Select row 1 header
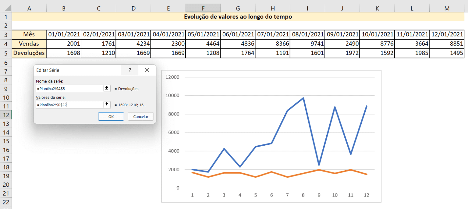The height and width of the screenshot is (209, 468). pos(6,17)
